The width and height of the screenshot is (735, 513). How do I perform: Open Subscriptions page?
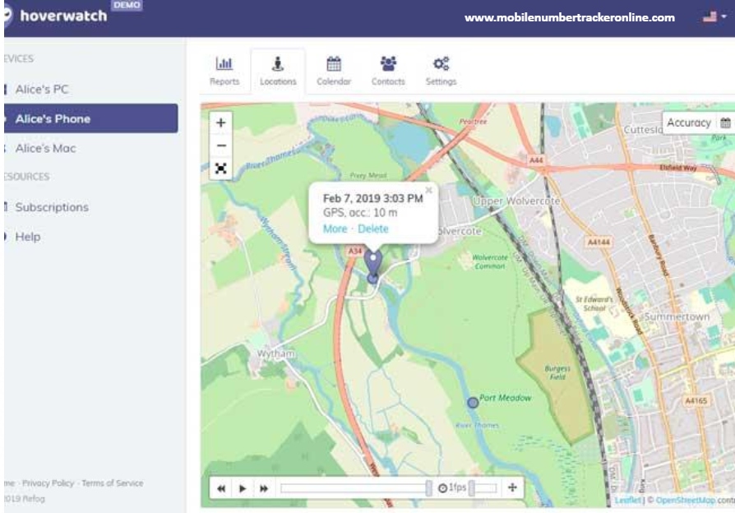coord(52,207)
